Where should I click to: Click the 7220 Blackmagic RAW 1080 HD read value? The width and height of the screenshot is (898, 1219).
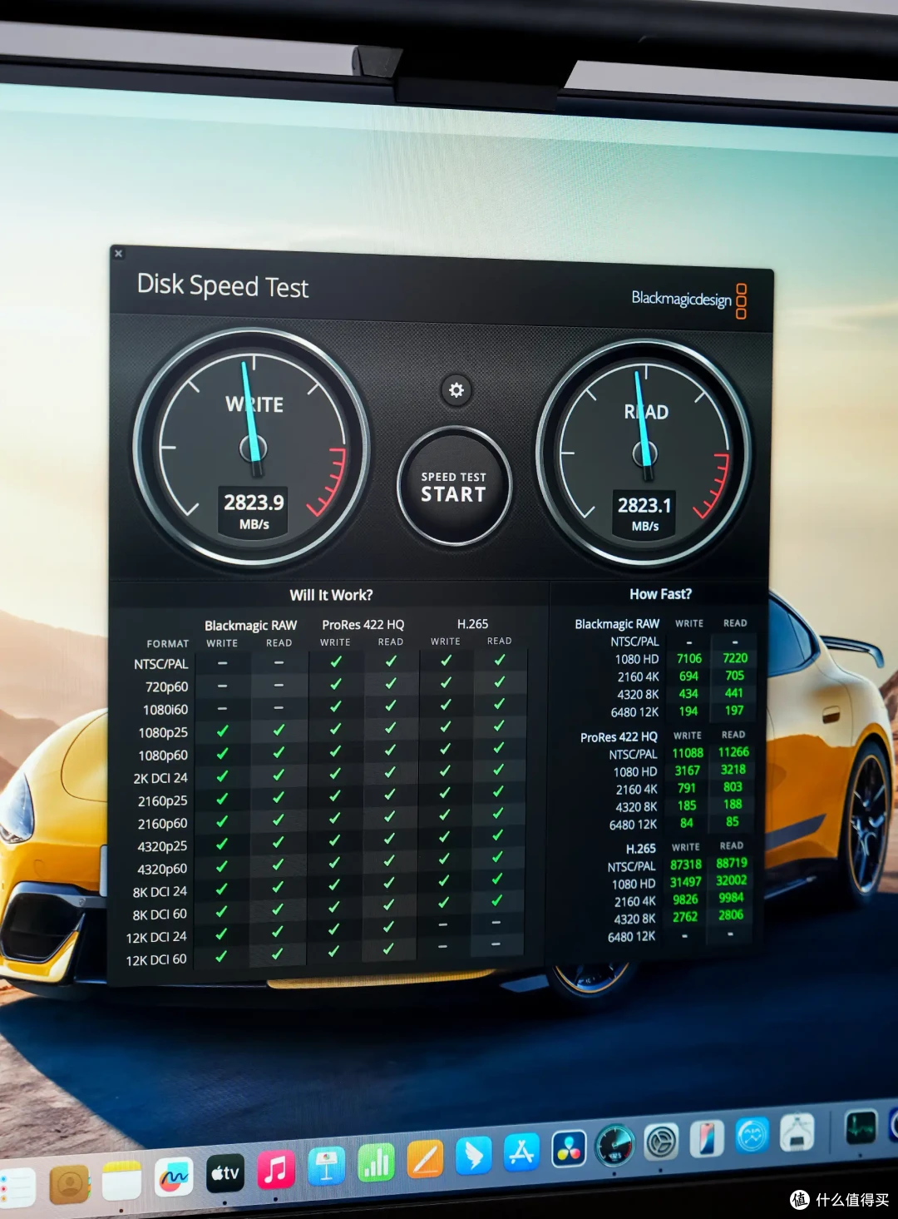[734, 658]
